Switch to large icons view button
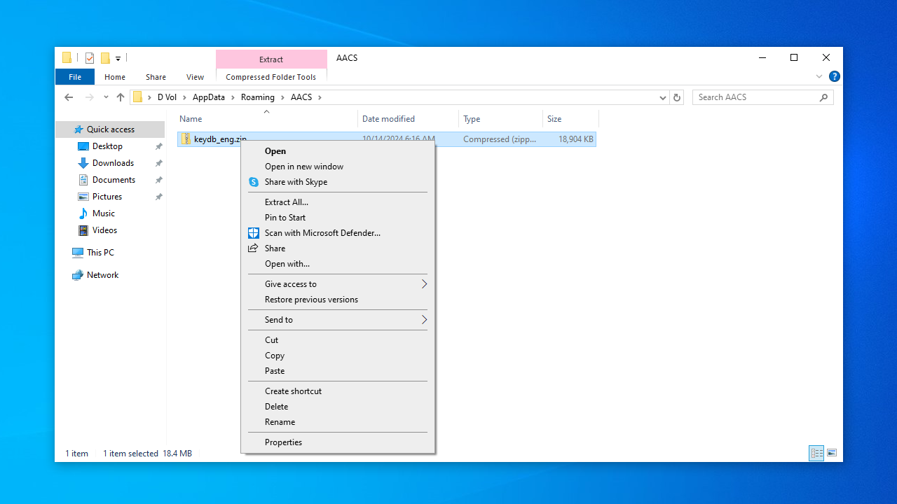The height and width of the screenshot is (504, 897). (832, 453)
